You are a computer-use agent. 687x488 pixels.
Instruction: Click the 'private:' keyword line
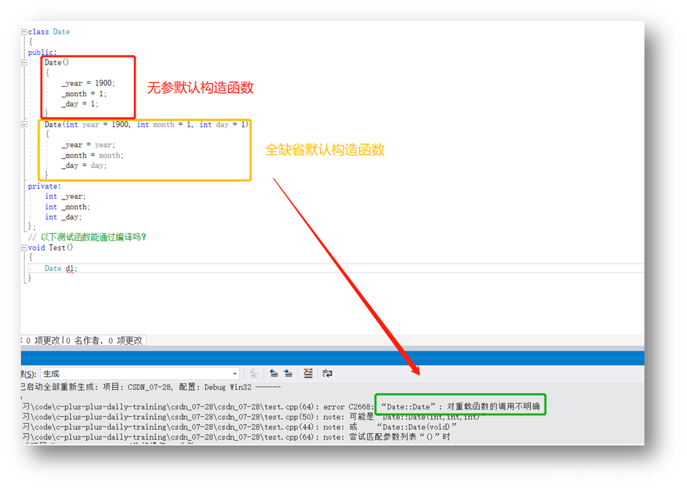pyautogui.click(x=45, y=186)
